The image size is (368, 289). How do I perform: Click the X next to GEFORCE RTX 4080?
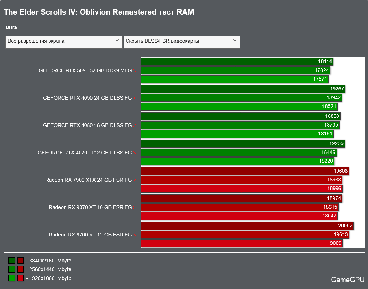click(x=135, y=126)
